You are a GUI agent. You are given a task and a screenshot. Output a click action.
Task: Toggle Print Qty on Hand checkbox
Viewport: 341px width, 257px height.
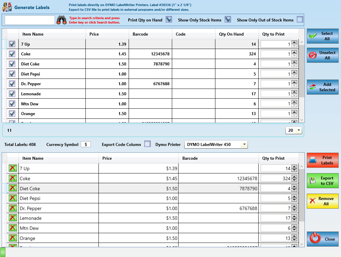coord(169,19)
